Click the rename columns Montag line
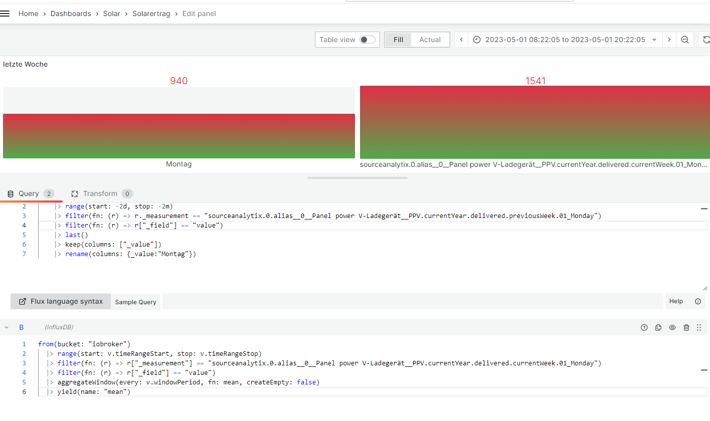This screenshot has height=421, width=710. pyautogui.click(x=125, y=254)
